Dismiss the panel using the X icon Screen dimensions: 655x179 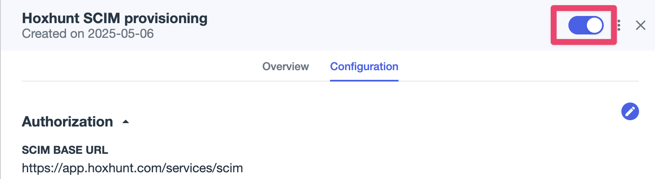tap(640, 26)
